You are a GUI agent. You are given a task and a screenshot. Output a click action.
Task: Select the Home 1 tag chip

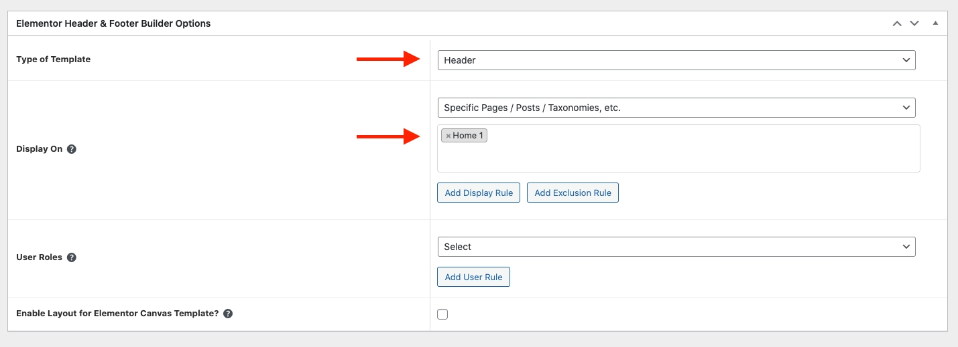(468, 136)
